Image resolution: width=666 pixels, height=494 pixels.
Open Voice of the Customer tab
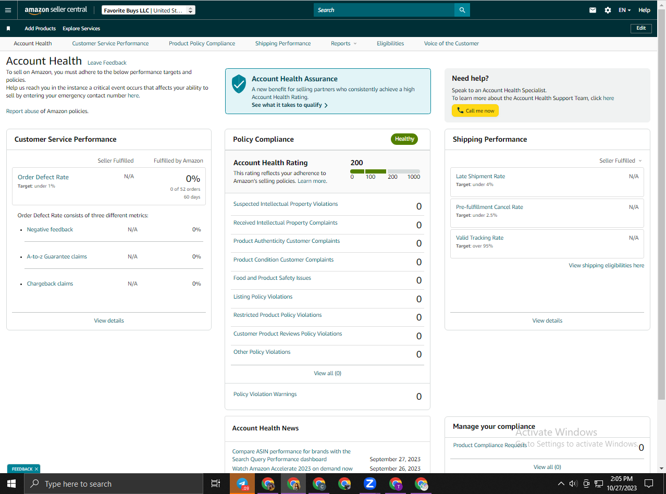click(x=451, y=44)
